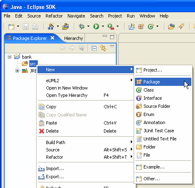Select Class in the New submenu
Image resolution: width=195 pixels, height=188 pixels.
pos(163,90)
